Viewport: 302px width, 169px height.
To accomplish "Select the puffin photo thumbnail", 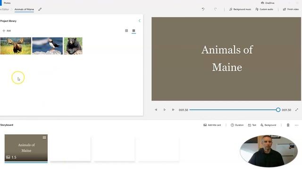I will (x=47, y=46).
